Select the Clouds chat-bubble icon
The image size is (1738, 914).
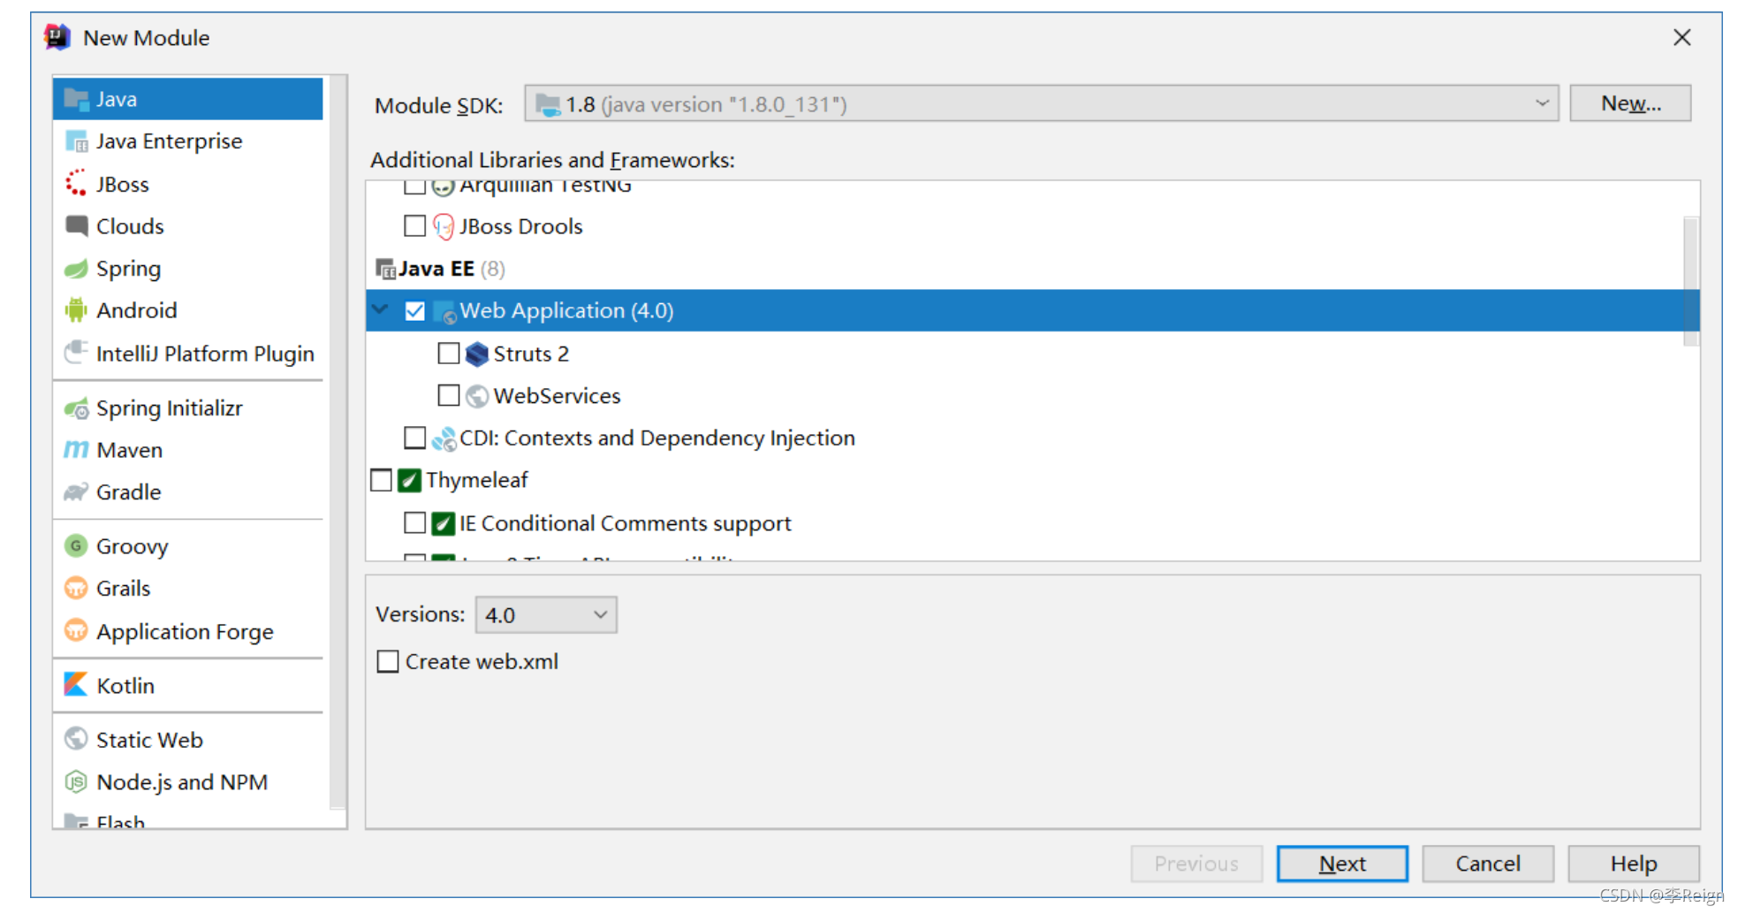(x=77, y=226)
